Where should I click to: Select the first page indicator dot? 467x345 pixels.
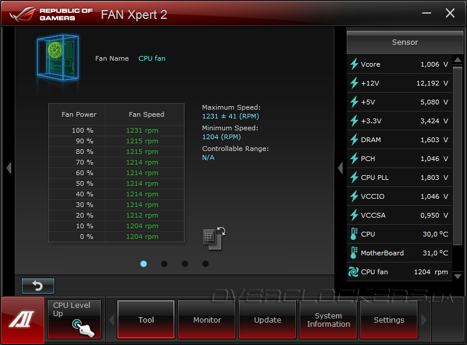pos(143,264)
